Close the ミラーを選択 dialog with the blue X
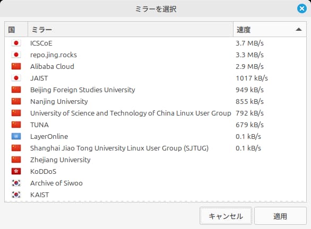 point(302,8)
